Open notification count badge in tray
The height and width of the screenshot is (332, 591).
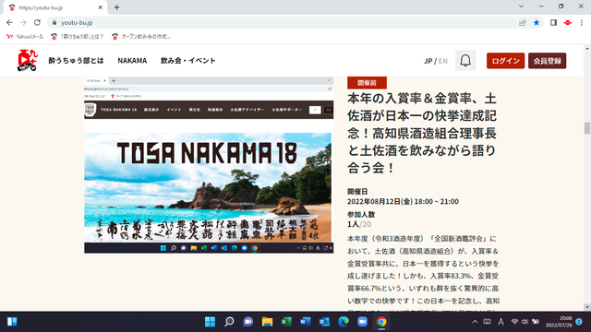pos(579,322)
